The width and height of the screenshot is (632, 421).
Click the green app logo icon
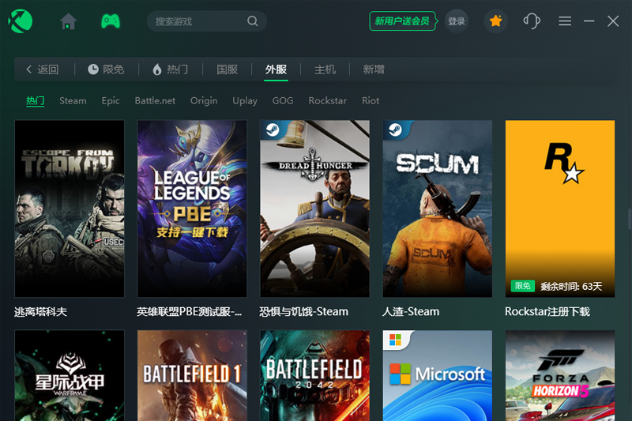coord(21,21)
